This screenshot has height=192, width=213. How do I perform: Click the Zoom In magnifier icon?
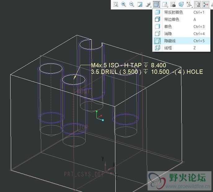click(123, 4)
